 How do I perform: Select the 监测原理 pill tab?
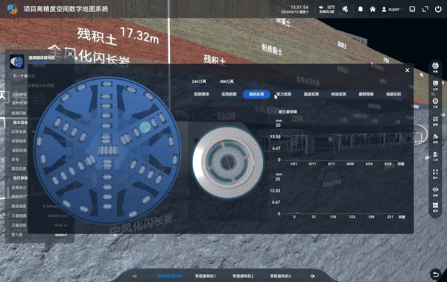(x=202, y=94)
